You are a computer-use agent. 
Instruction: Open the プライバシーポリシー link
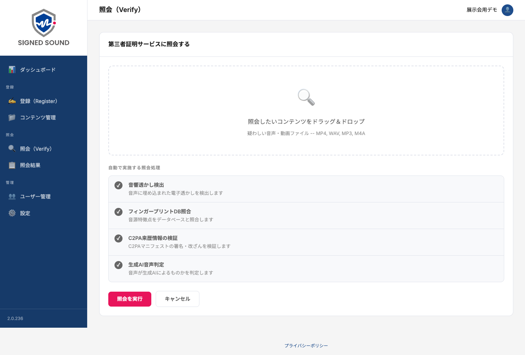(x=306, y=346)
